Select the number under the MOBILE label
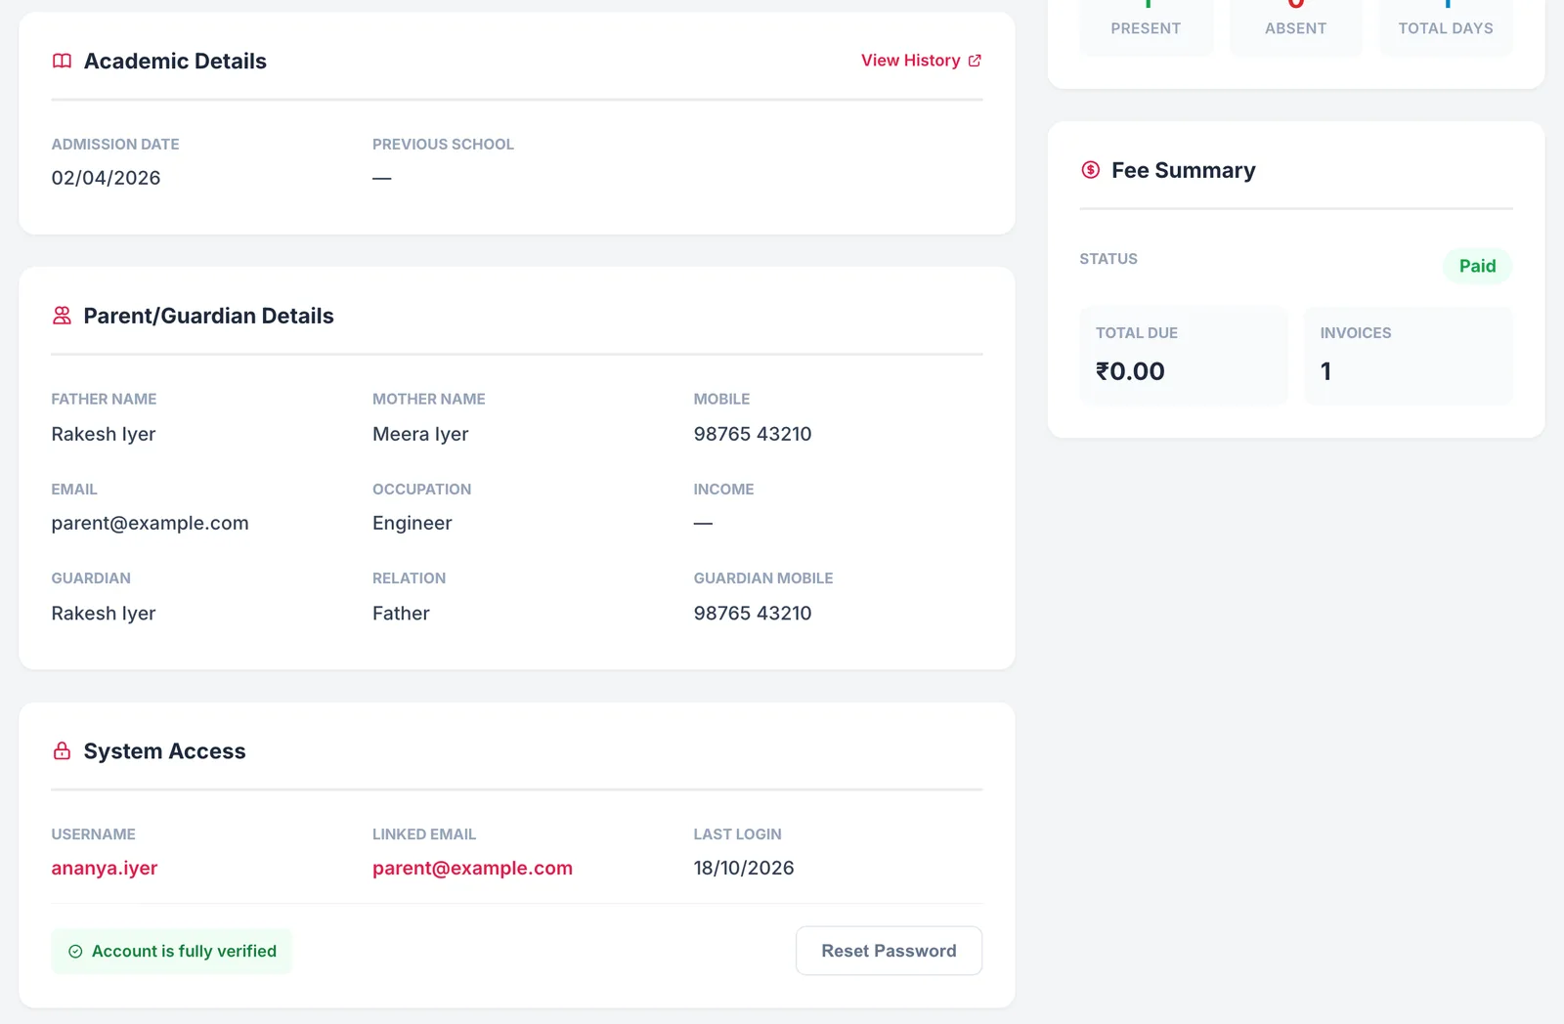 click(753, 434)
